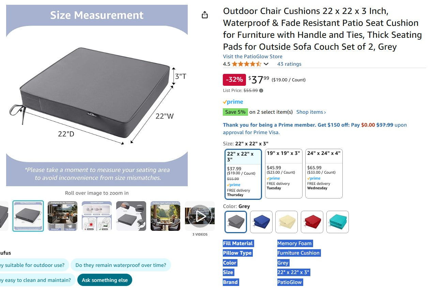Visit the PatioGlow Store link
432x288 pixels.
(252, 57)
